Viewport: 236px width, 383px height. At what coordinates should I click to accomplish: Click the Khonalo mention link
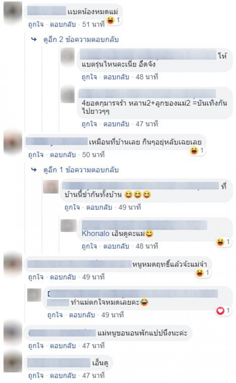(x=96, y=233)
